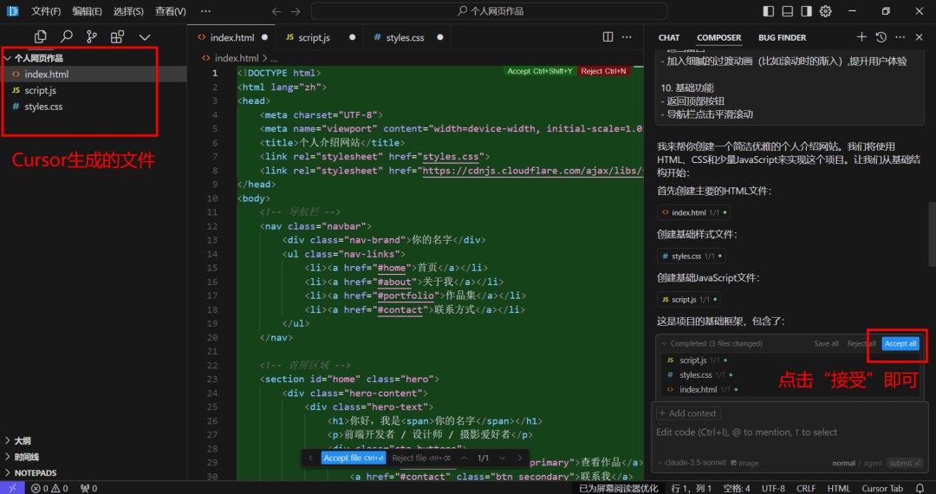Image resolution: width=936 pixels, height=494 pixels.
Task: Open the Extensions view icon
Action: coord(117,36)
